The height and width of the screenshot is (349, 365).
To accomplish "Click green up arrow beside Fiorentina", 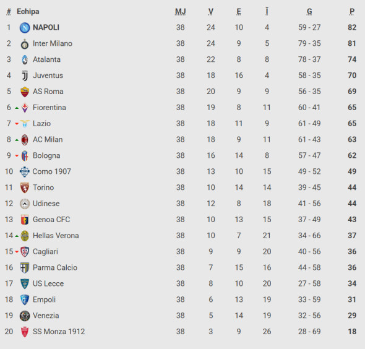I will click(x=17, y=108).
